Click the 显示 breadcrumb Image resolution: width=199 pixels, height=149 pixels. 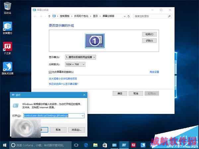tap(96, 16)
